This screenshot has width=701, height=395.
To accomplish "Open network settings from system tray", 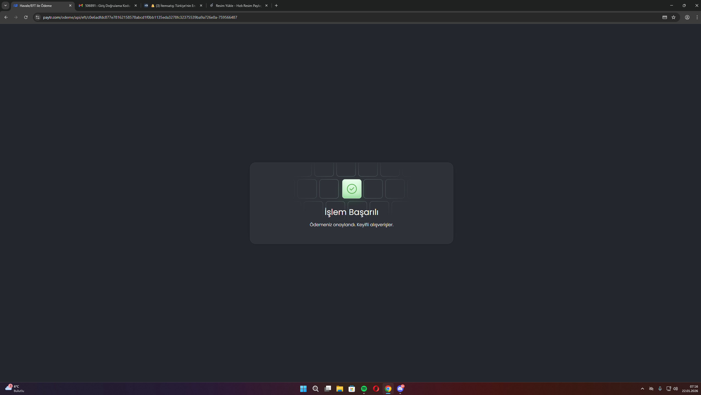I will coord(669,389).
